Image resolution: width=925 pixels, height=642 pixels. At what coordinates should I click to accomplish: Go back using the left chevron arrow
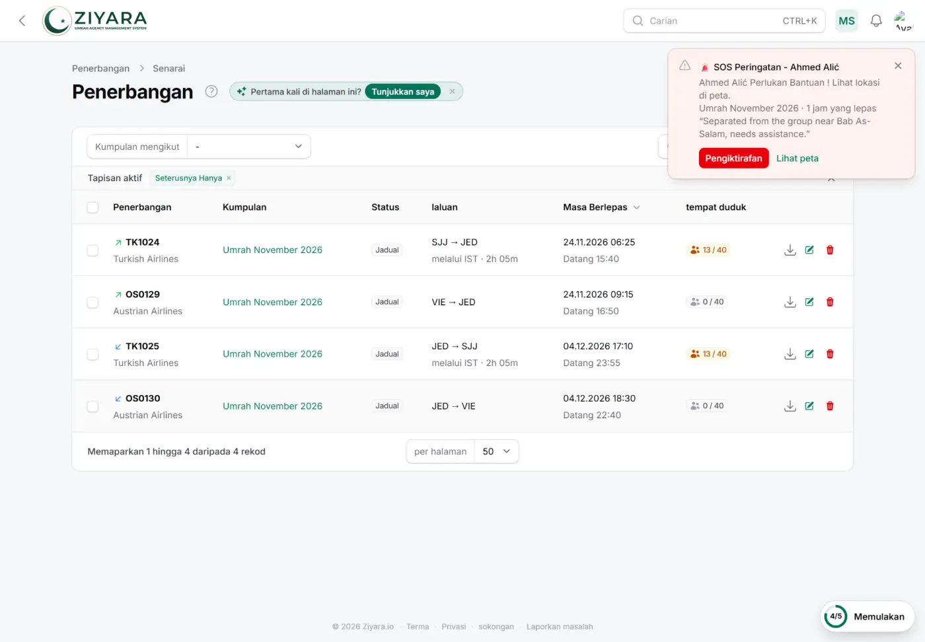coord(22,20)
